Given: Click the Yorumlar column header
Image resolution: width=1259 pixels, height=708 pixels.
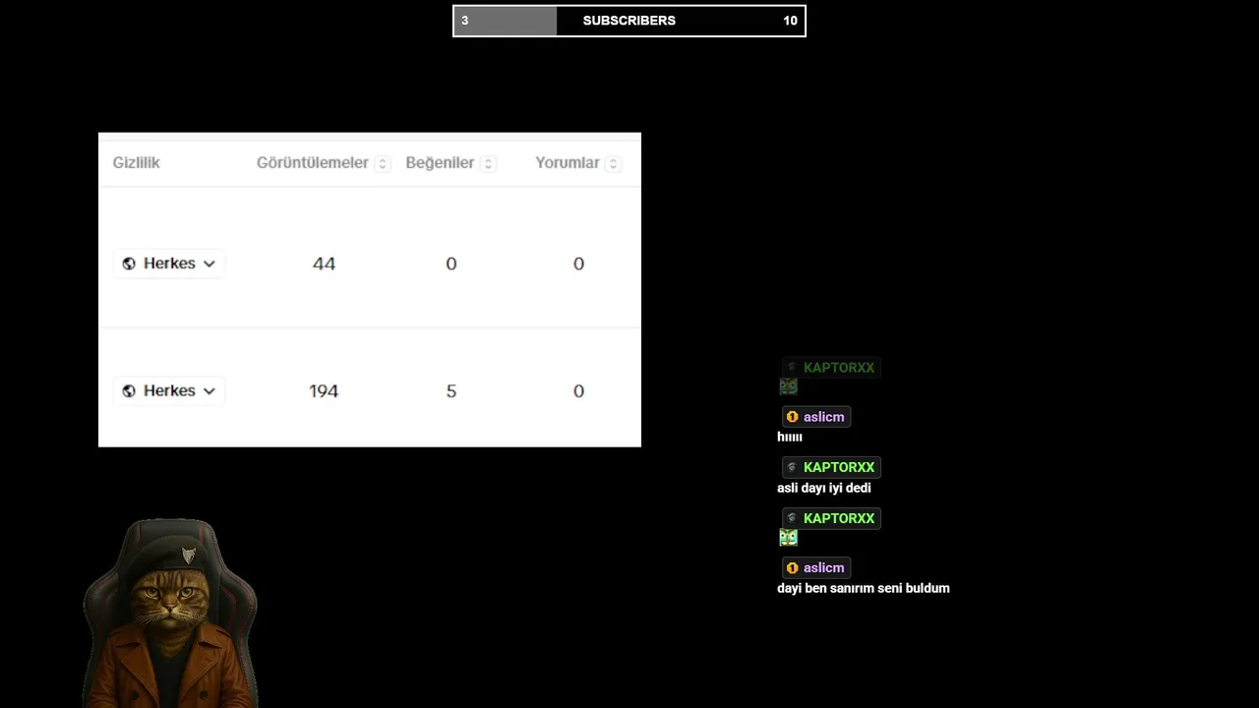Looking at the screenshot, I should coord(568,163).
